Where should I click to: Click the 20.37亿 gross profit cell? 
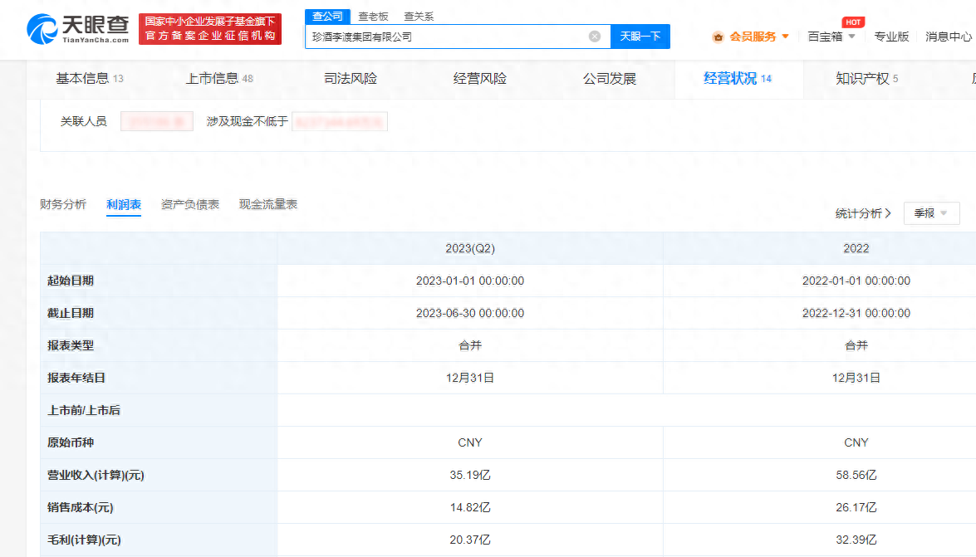[x=470, y=540]
